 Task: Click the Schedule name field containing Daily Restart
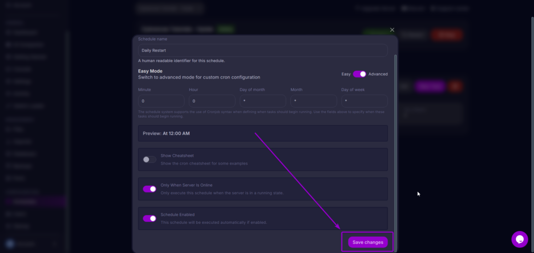(262, 50)
